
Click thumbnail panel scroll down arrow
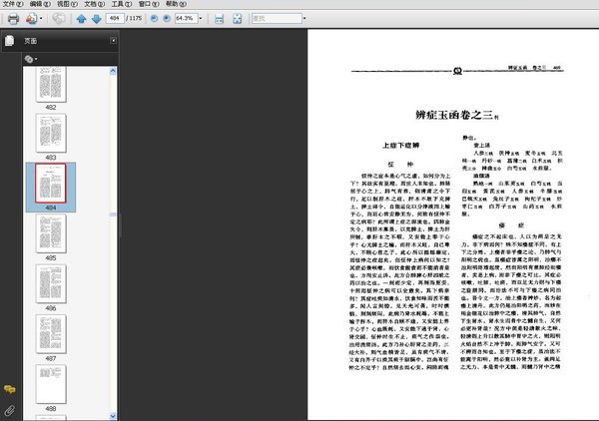(x=113, y=416)
